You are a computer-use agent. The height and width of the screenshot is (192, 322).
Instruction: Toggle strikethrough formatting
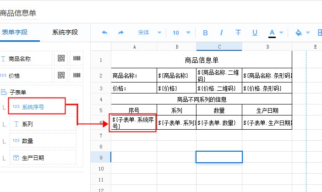pyautogui.click(x=238, y=33)
